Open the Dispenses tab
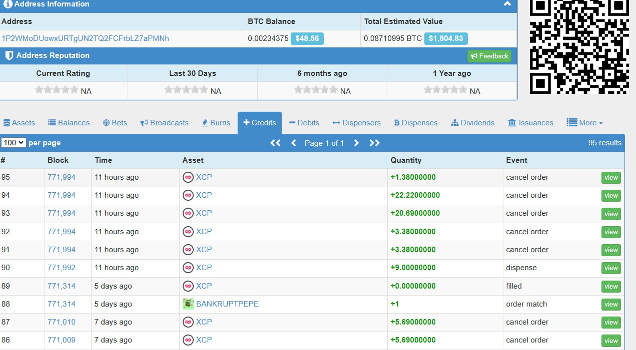 point(416,123)
